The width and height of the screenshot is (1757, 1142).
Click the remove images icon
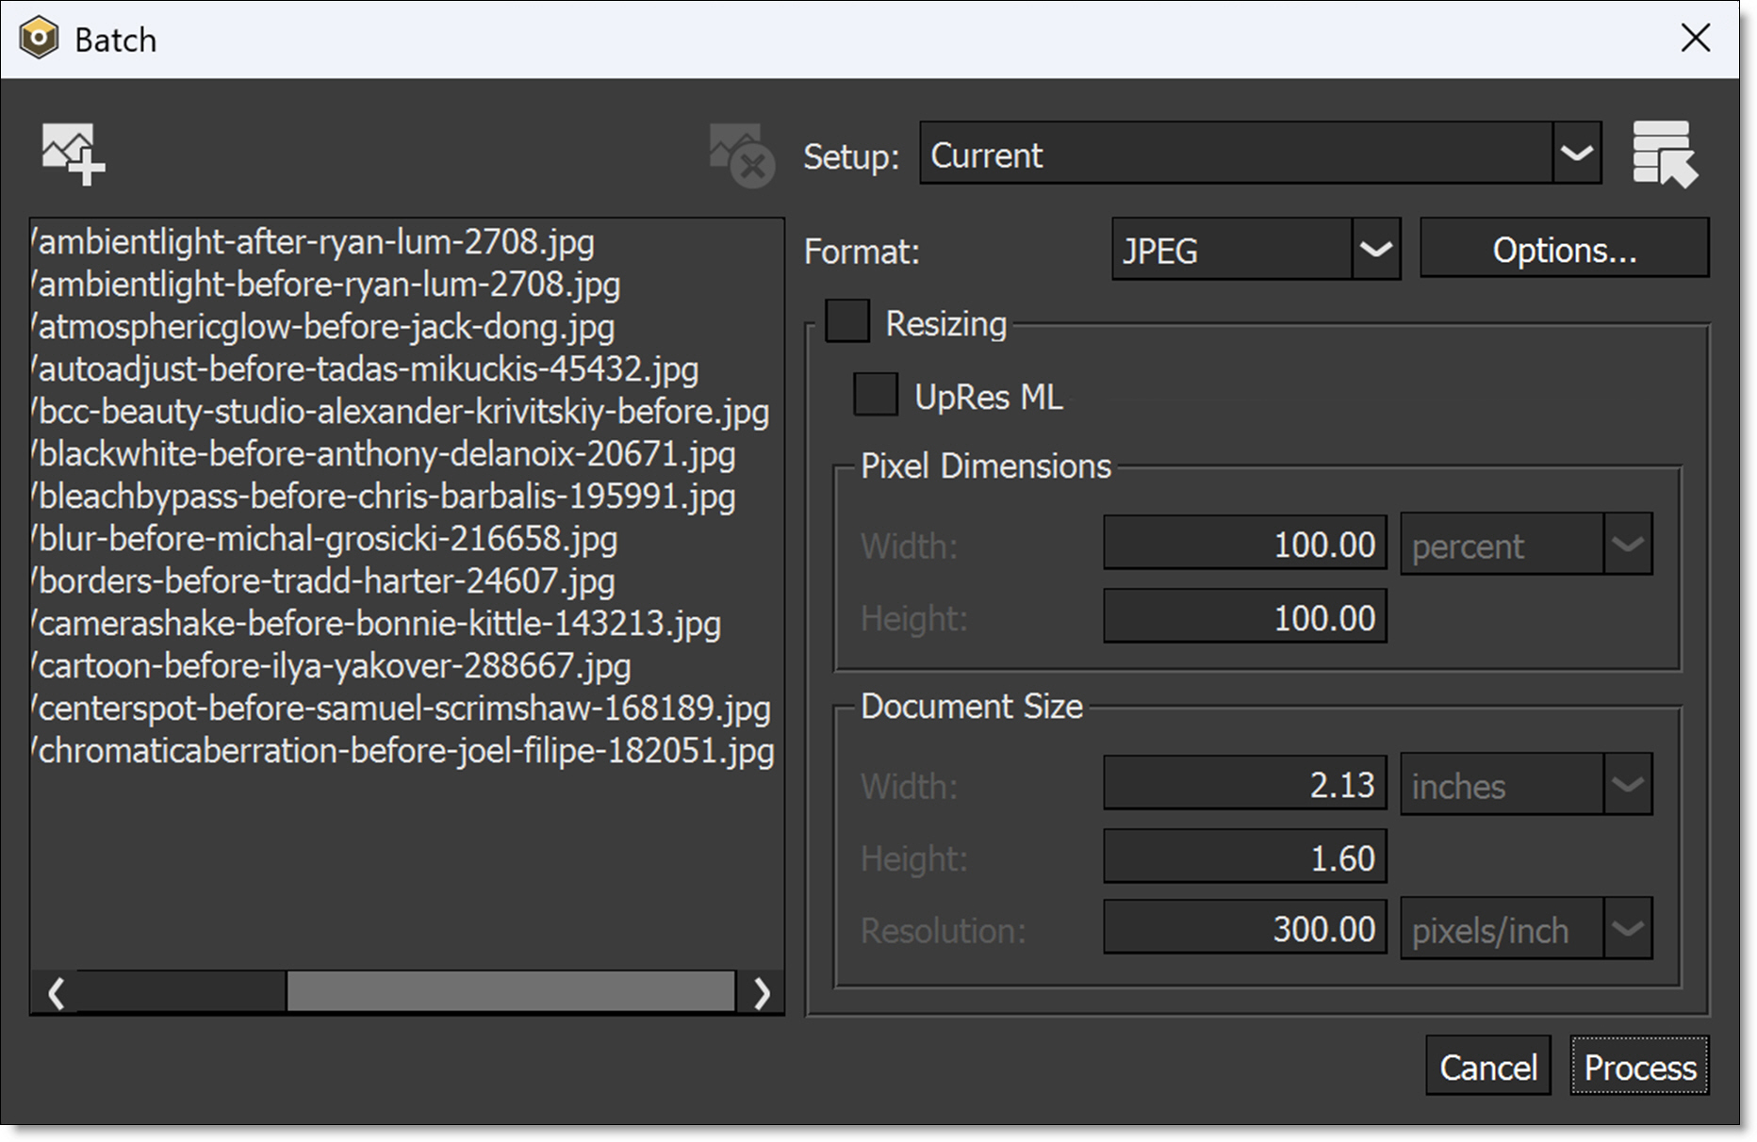tap(741, 155)
